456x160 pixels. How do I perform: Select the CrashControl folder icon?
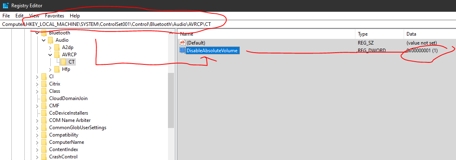[x=44, y=157]
